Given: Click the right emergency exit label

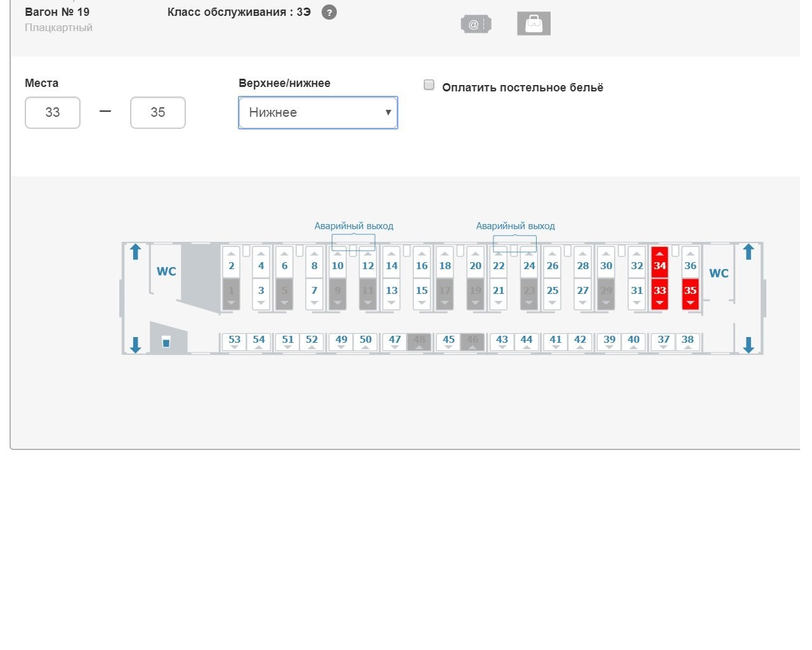Looking at the screenshot, I should coord(516,226).
